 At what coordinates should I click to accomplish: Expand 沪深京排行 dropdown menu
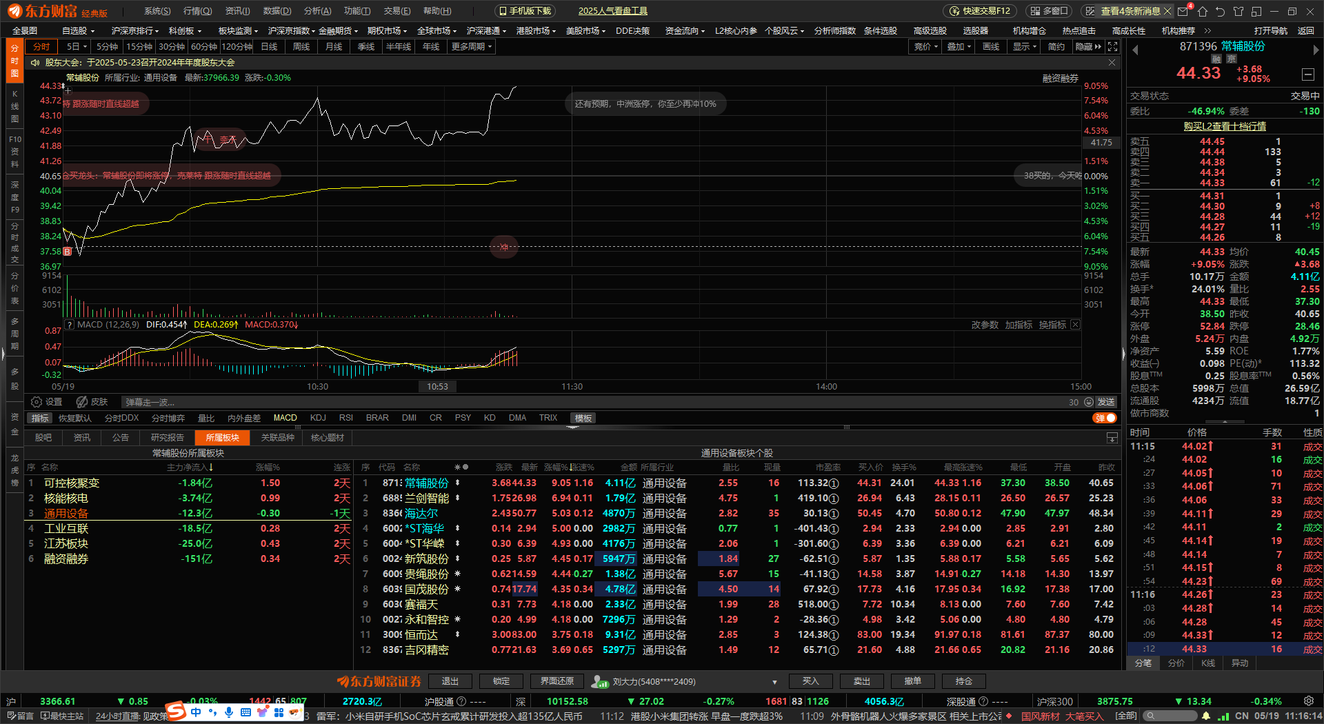[x=135, y=31]
